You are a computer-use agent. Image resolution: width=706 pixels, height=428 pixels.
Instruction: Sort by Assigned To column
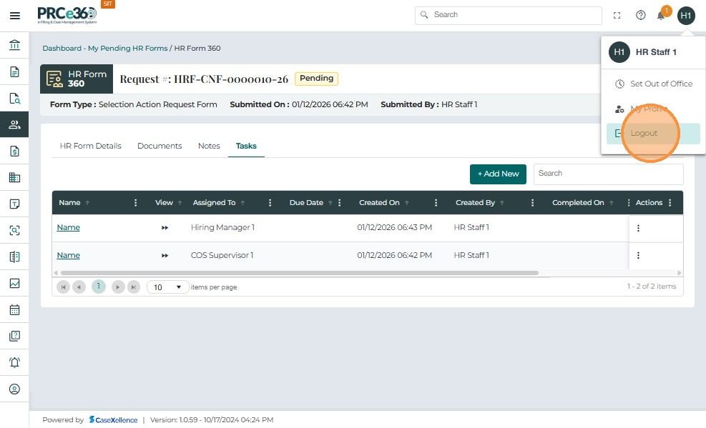[214, 203]
